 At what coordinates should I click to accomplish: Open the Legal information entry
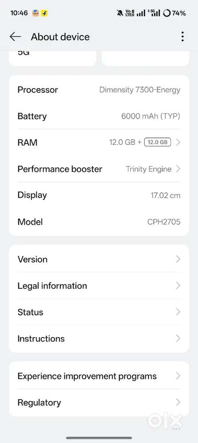coord(99,286)
